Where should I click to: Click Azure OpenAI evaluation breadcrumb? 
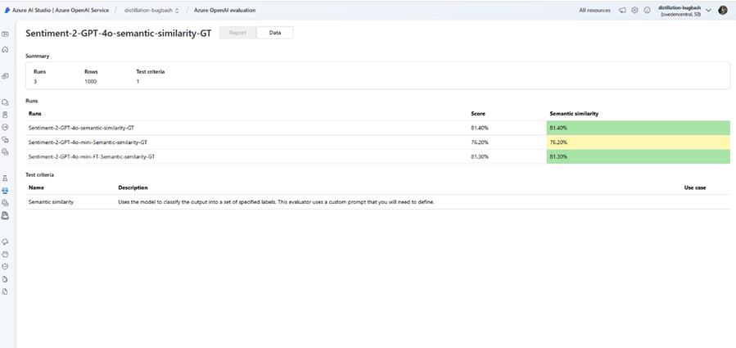tap(225, 11)
